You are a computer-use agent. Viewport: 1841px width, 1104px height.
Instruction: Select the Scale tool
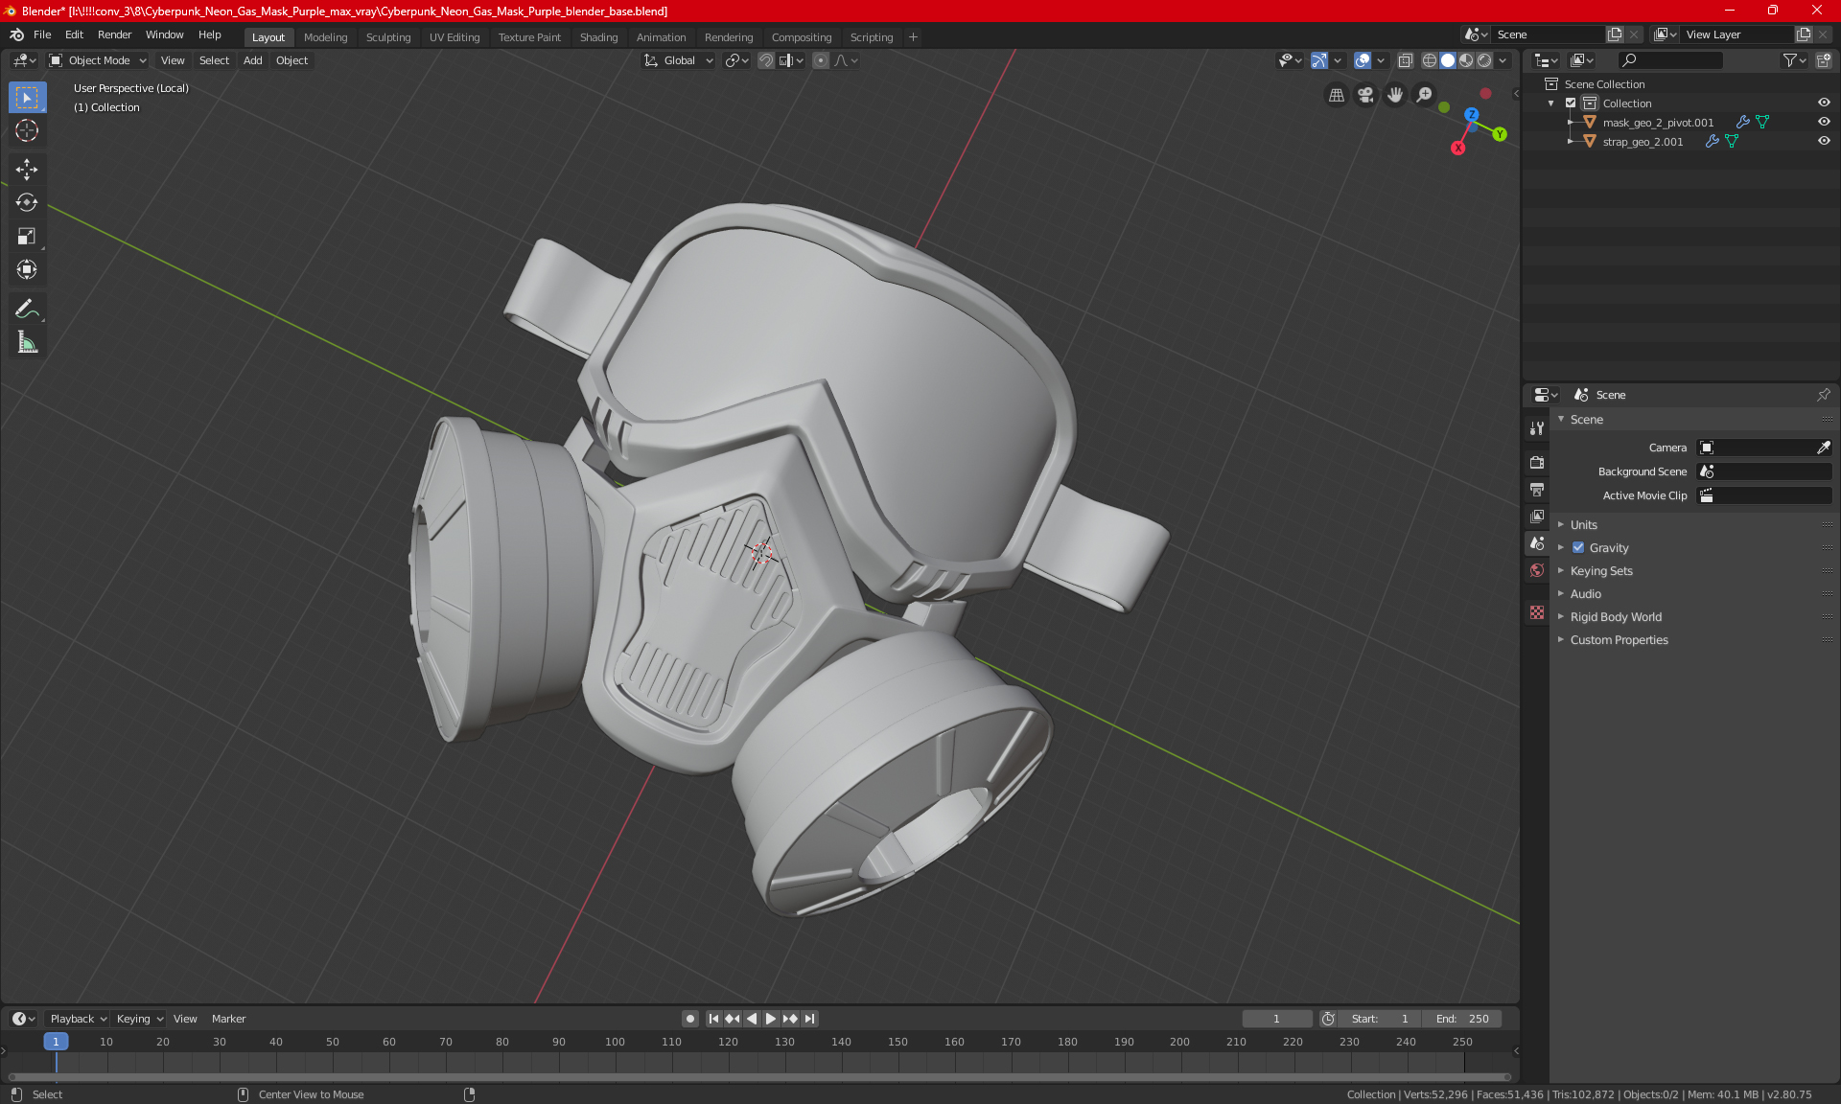(x=27, y=237)
